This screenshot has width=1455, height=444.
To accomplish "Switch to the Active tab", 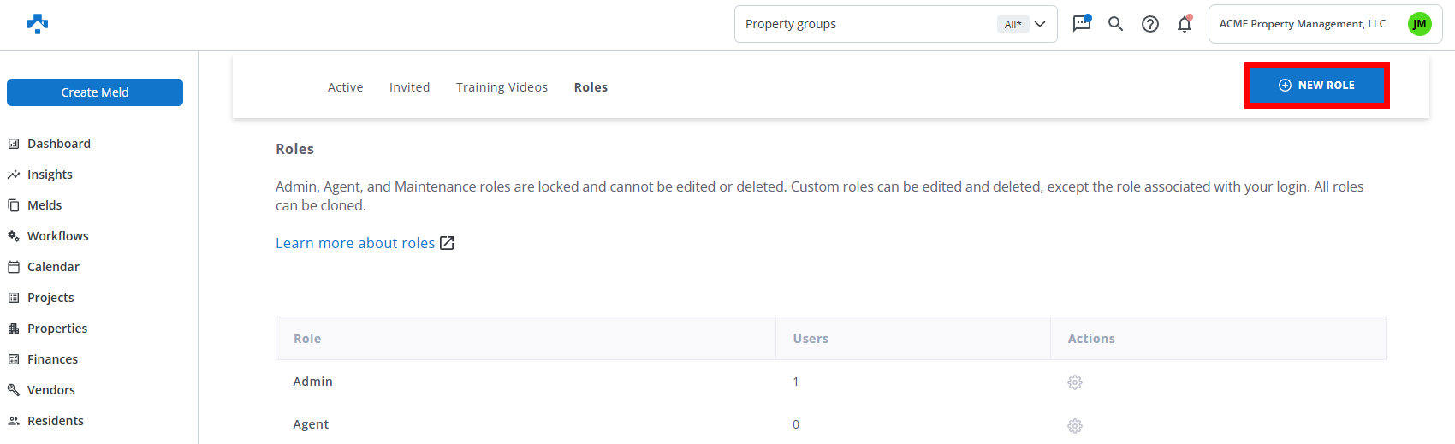I will coord(345,87).
